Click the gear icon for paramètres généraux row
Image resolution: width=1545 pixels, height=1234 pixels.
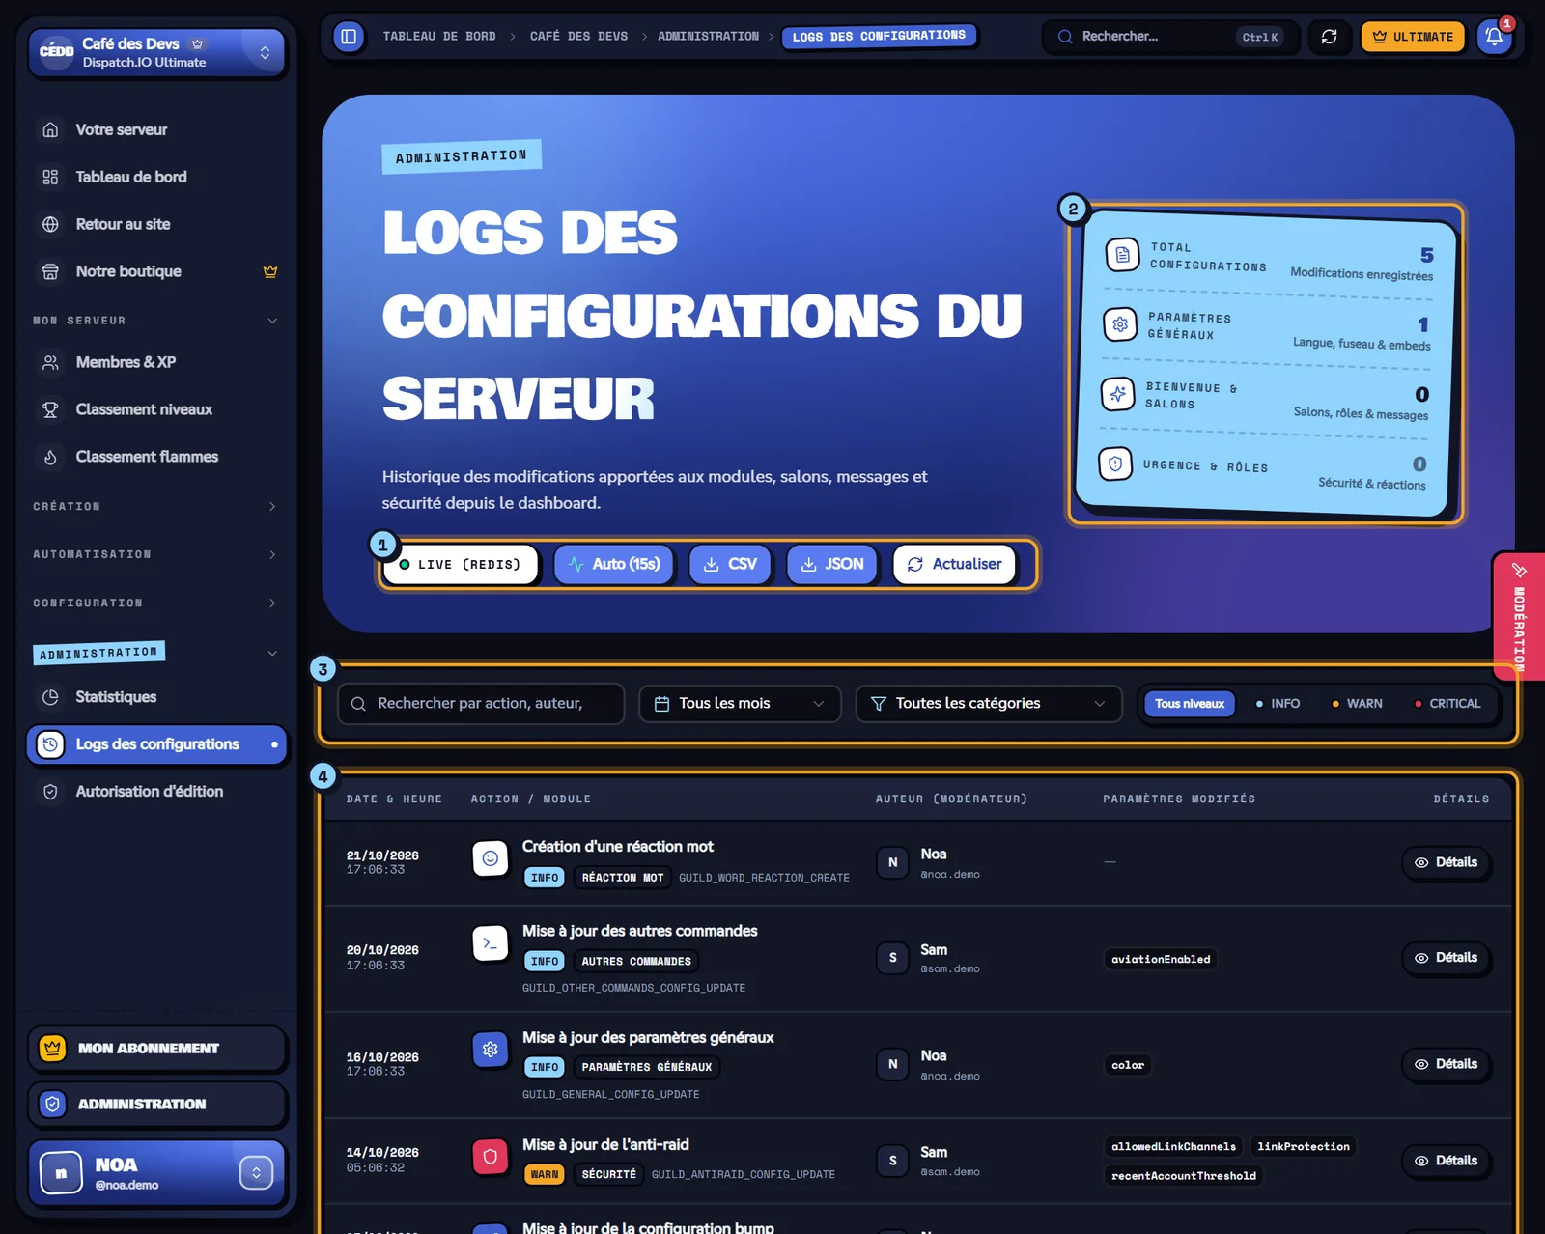point(491,1049)
